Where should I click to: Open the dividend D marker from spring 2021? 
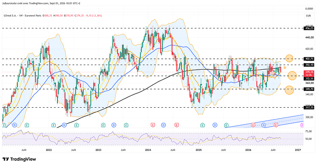15,125
